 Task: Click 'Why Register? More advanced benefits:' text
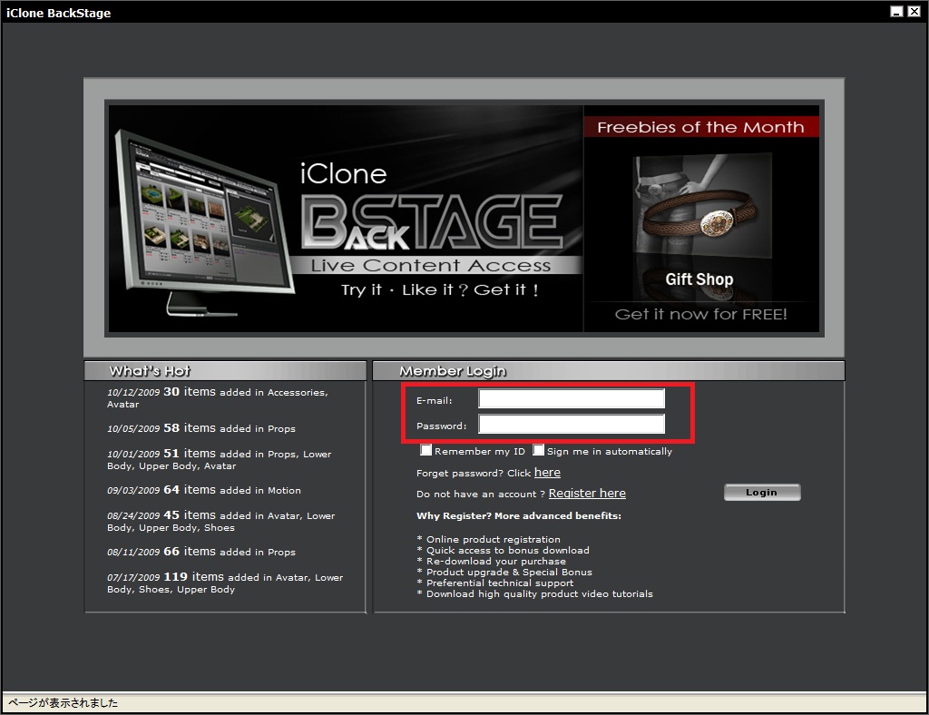pos(518,516)
